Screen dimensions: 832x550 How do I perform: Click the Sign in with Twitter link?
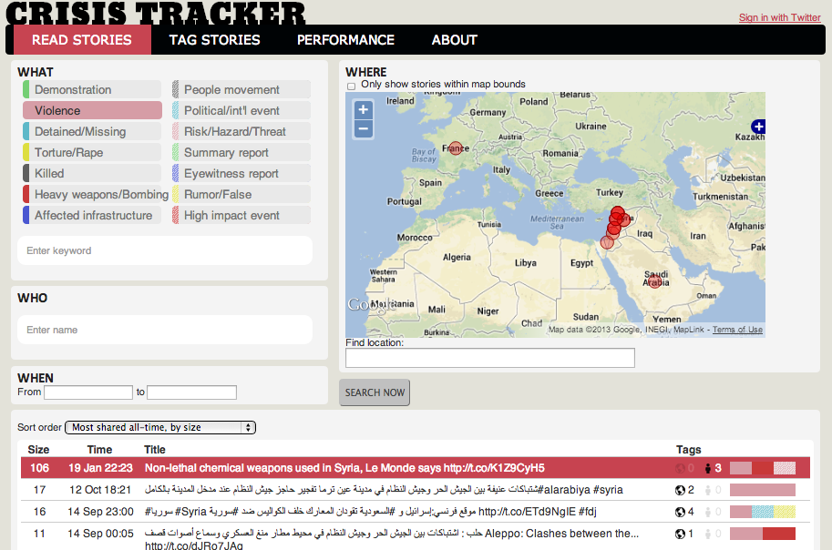point(779,17)
